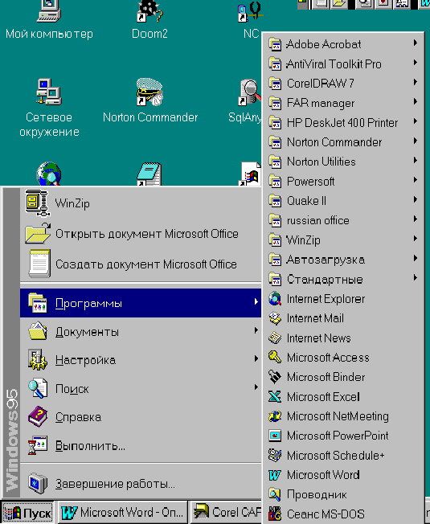
Task: Click the Microsoft Access key icon
Action: coord(275,358)
